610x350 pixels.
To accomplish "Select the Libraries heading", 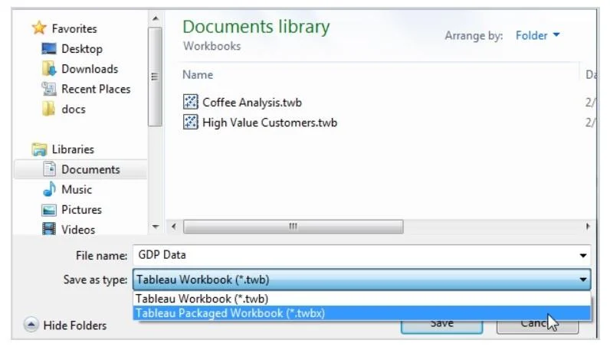I will (x=73, y=149).
